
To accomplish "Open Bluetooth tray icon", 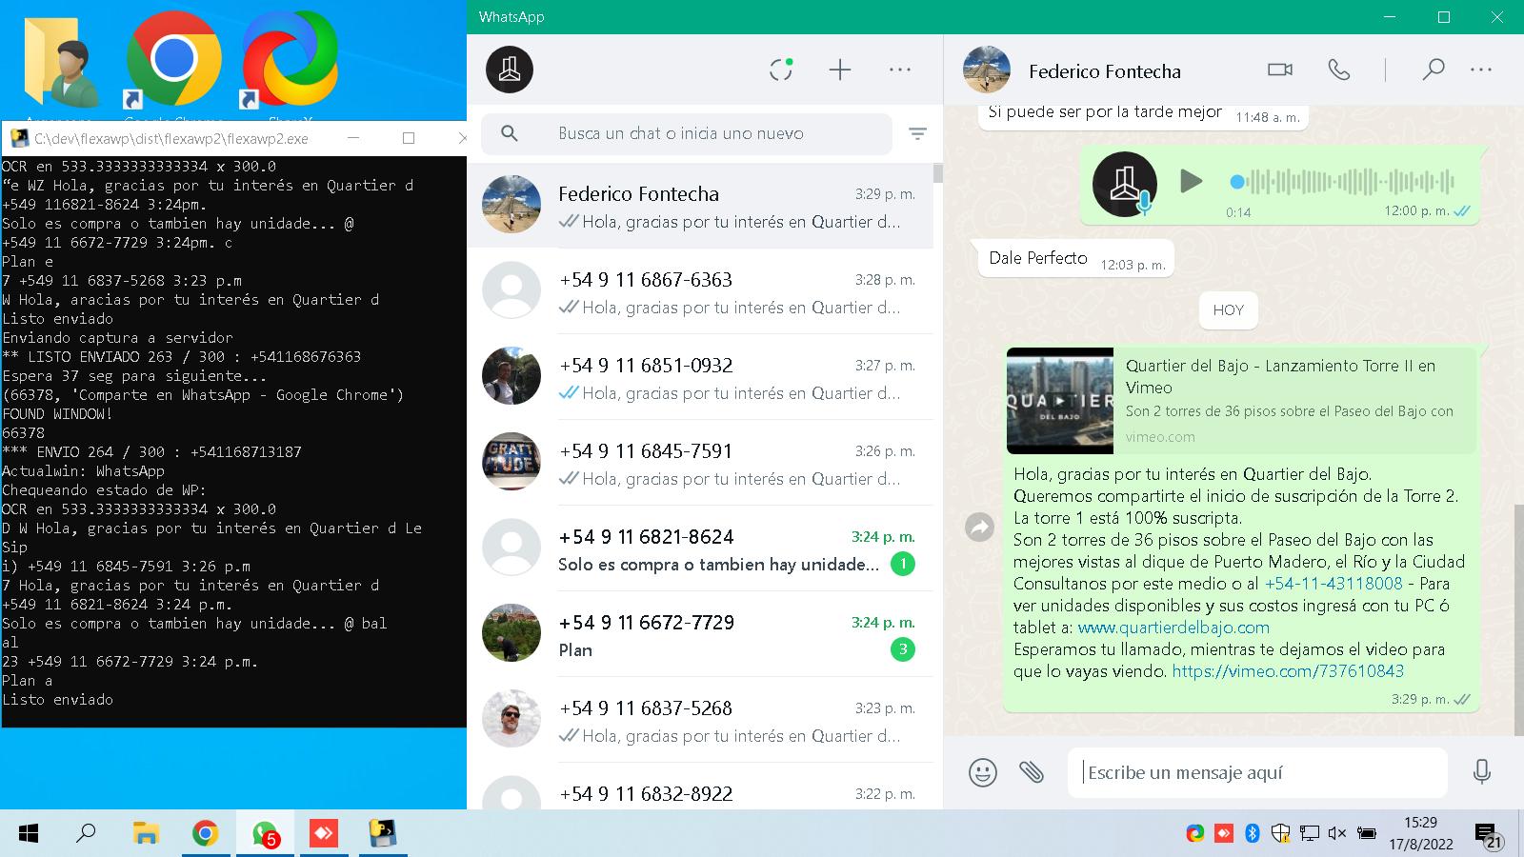I will pos(1253,833).
